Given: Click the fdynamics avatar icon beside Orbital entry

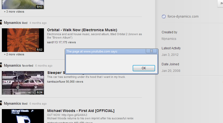Looking at the screenshot, I should (1, 23).
